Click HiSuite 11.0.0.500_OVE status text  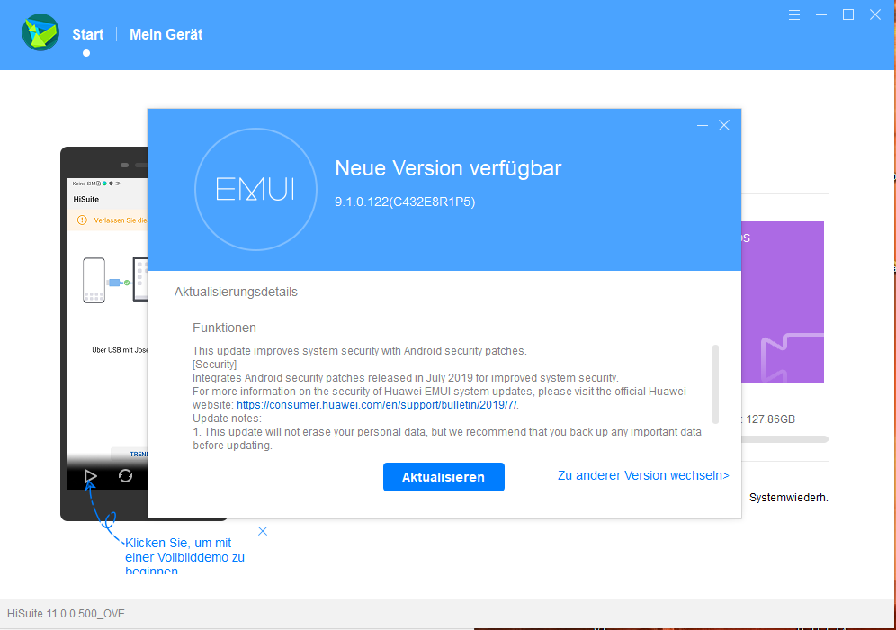(x=66, y=614)
